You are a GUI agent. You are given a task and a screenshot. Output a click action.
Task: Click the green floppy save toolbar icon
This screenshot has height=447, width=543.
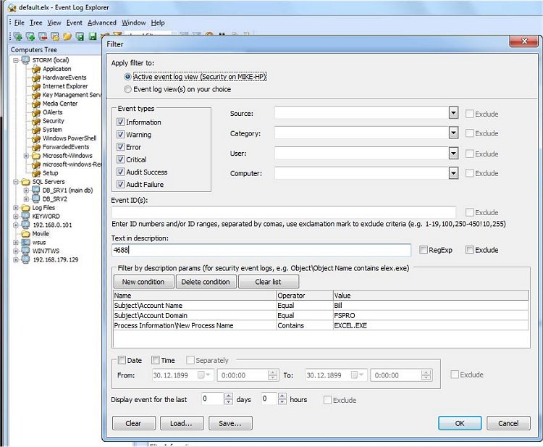(93, 36)
